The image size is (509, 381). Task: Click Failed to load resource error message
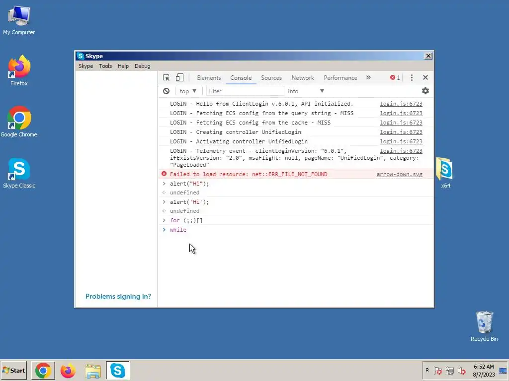click(x=249, y=174)
